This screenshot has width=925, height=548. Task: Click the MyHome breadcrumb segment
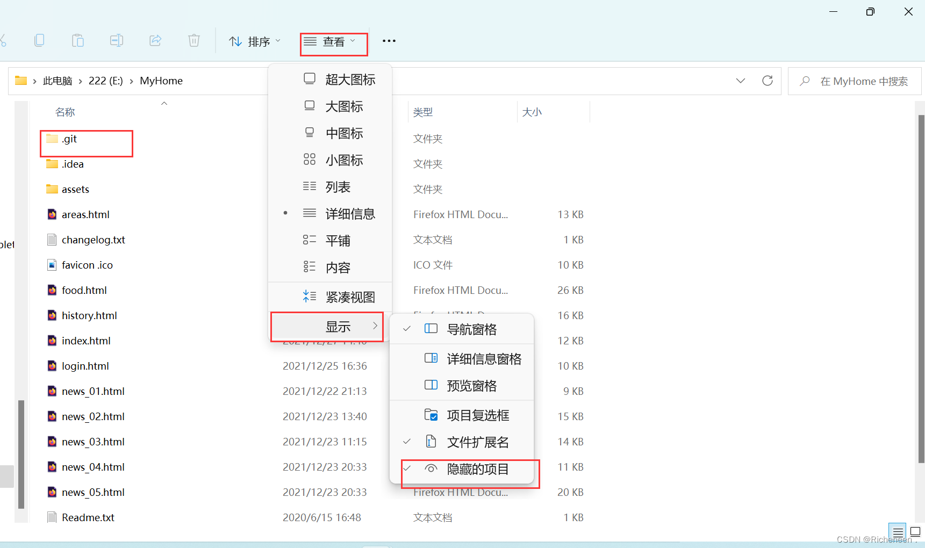161,81
